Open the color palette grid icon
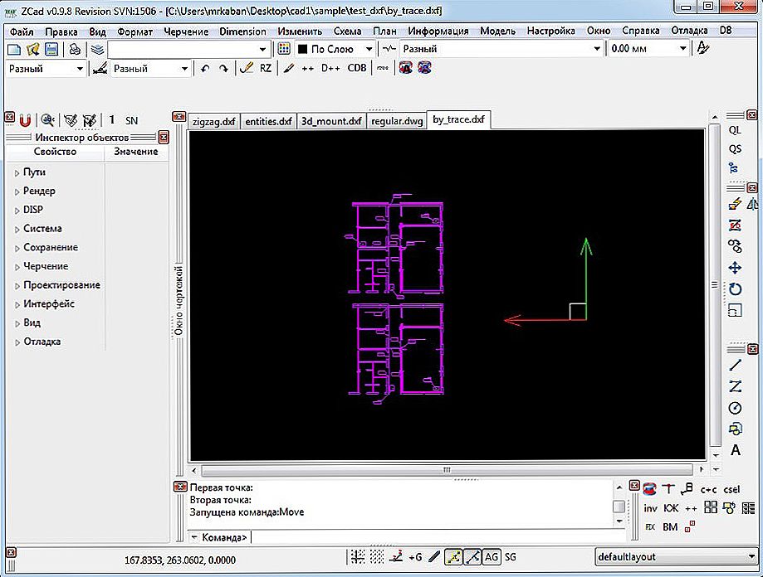Image resolution: width=763 pixels, height=577 pixels. [284, 49]
